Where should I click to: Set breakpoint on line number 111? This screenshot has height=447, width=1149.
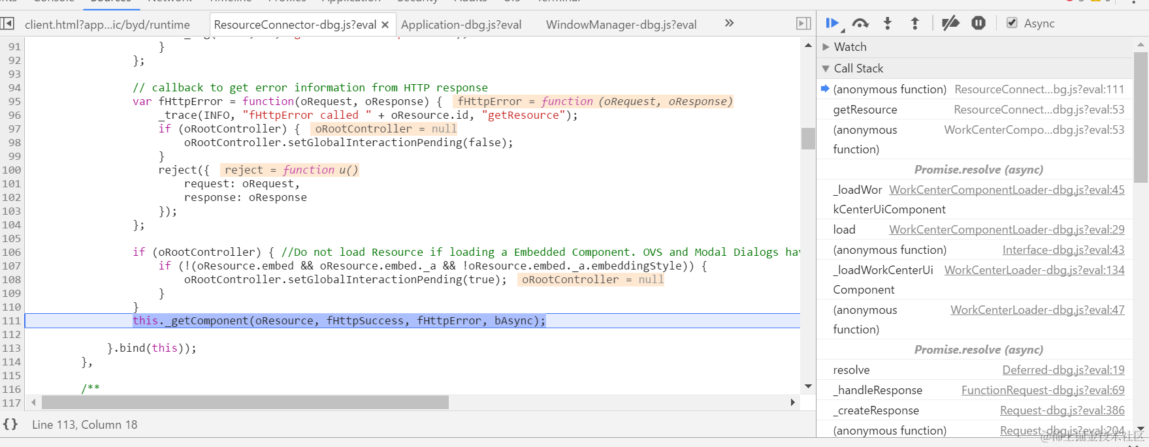pyautogui.click(x=12, y=320)
